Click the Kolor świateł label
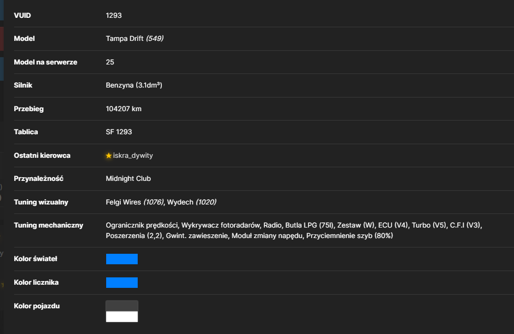The width and height of the screenshot is (514, 334). pyautogui.click(x=35, y=259)
